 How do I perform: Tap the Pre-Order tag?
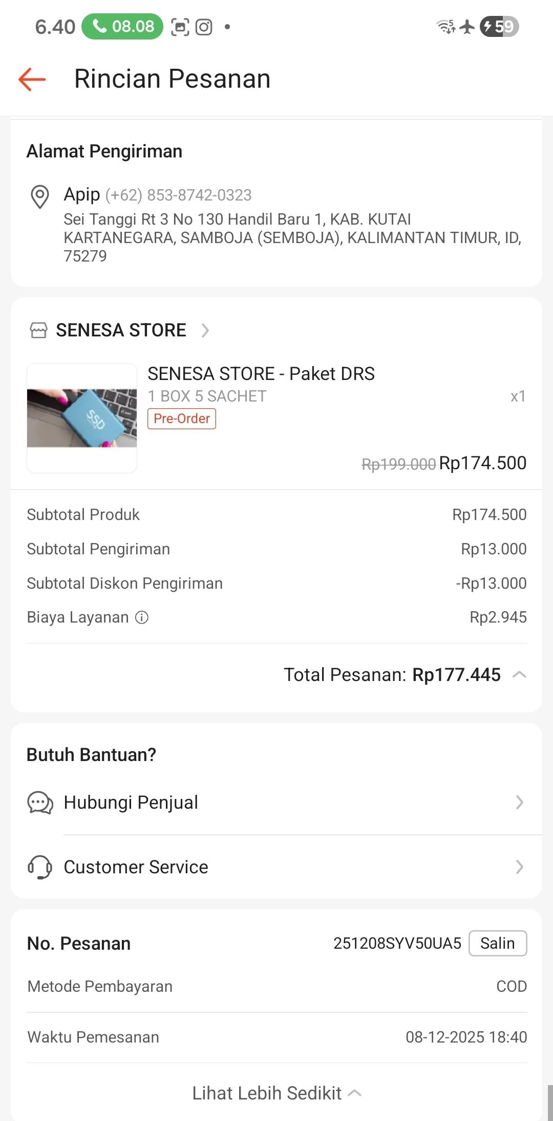182,418
